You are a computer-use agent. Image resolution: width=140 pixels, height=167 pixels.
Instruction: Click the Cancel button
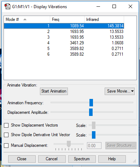point(52,159)
